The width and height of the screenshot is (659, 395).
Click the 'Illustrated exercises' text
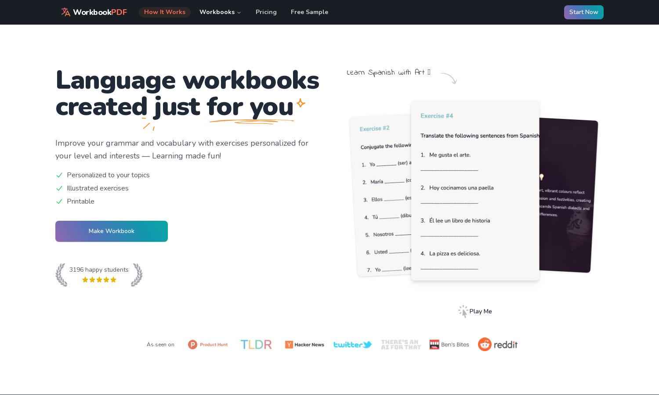point(98,188)
